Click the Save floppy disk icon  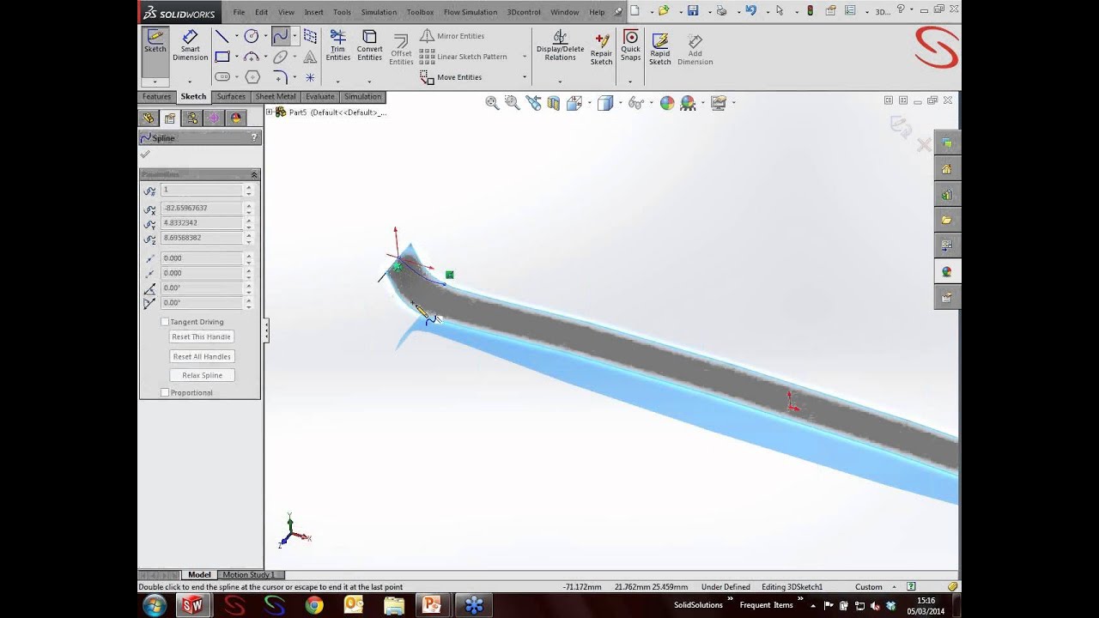point(693,11)
